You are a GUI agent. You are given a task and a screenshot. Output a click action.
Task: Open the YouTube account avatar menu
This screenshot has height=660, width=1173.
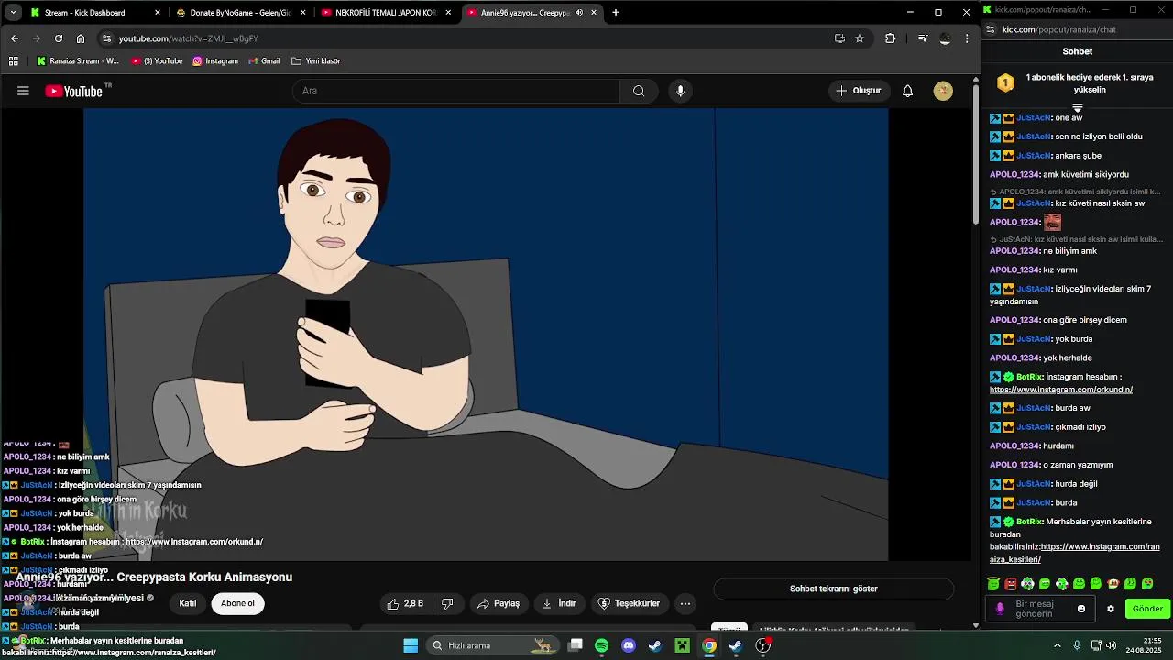pos(943,91)
